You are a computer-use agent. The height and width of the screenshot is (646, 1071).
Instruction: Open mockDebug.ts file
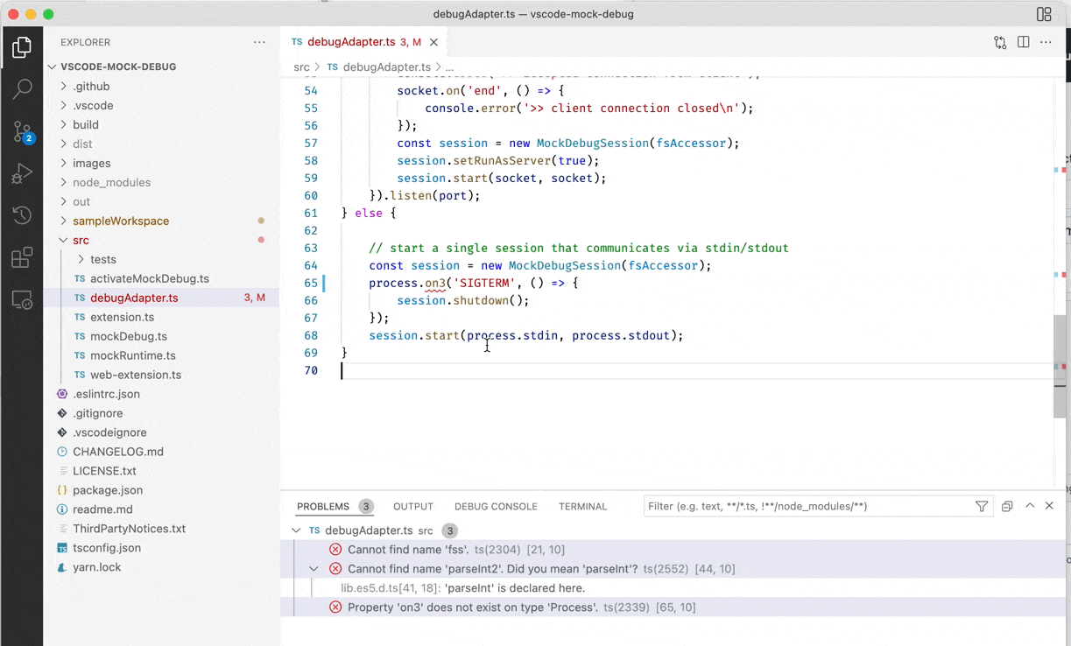129,336
